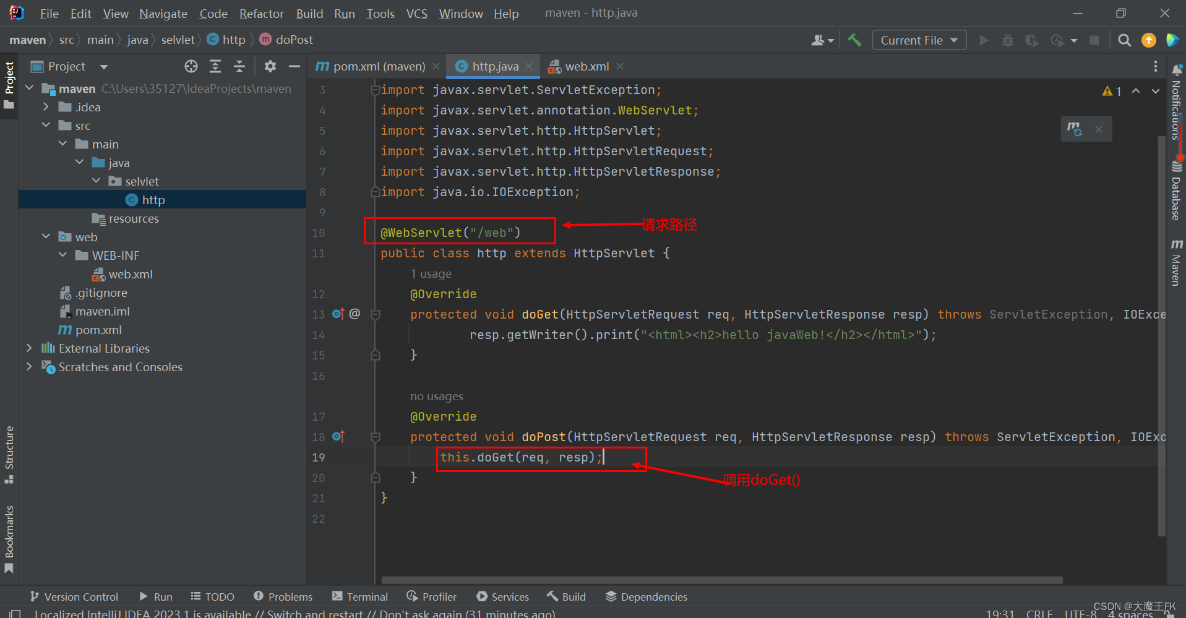Open the Notifications side panel
The width and height of the screenshot is (1186, 618).
[1176, 102]
